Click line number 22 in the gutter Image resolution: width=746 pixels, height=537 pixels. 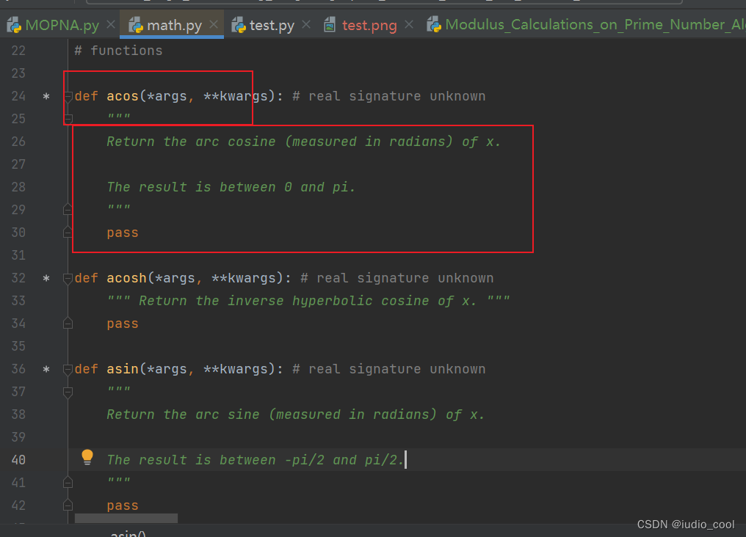(18, 51)
